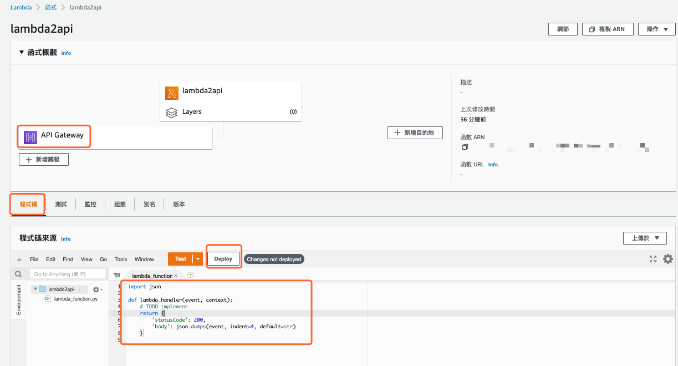
Task: Open IDE settings gear icon
Action: pyautogui.click(x=668, y=259)
